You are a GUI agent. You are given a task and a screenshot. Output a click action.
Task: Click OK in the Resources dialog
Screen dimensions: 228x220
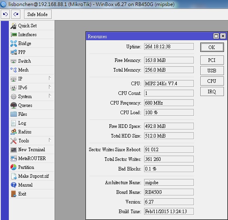212,47
